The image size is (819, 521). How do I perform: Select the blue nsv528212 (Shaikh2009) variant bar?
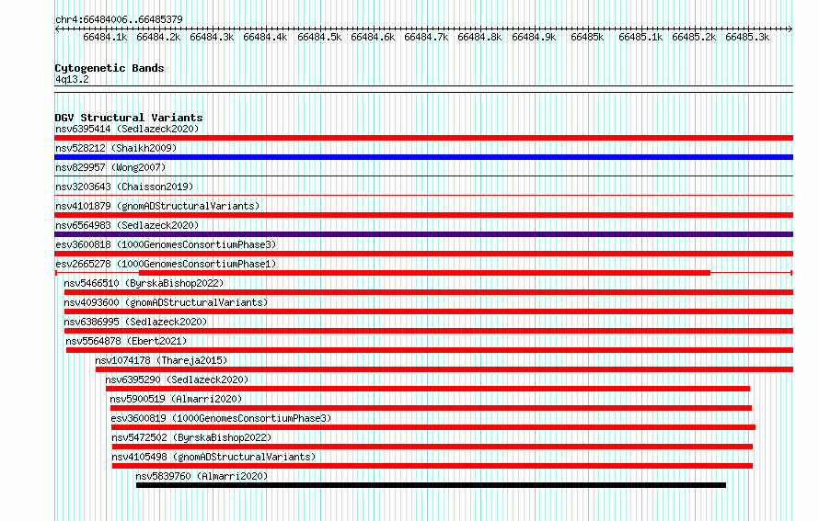pyautogui.click(x=423, y=157)
